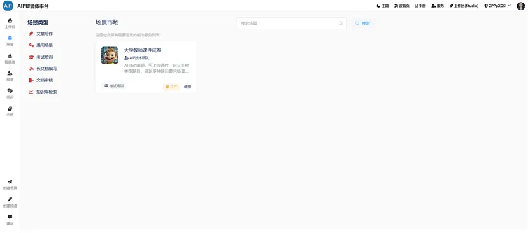Click the blue 搜索 button

[x=362, y=23]
